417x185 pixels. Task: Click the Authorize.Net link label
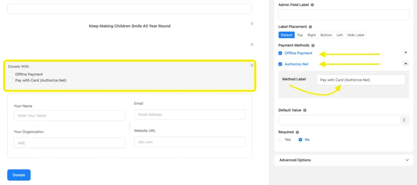pyautogui.click(x=296, y=64)
